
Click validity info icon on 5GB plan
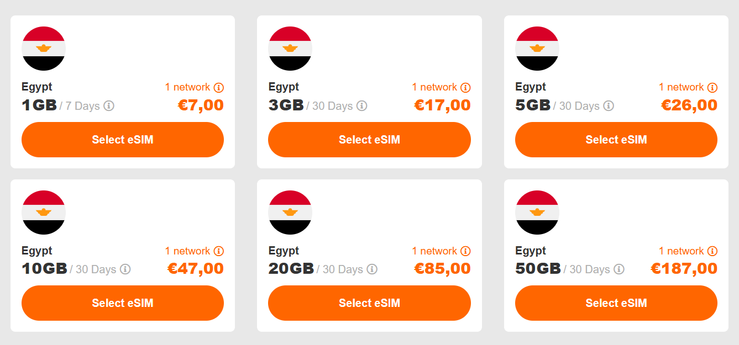pyautogui.click(x=609, y=105)
